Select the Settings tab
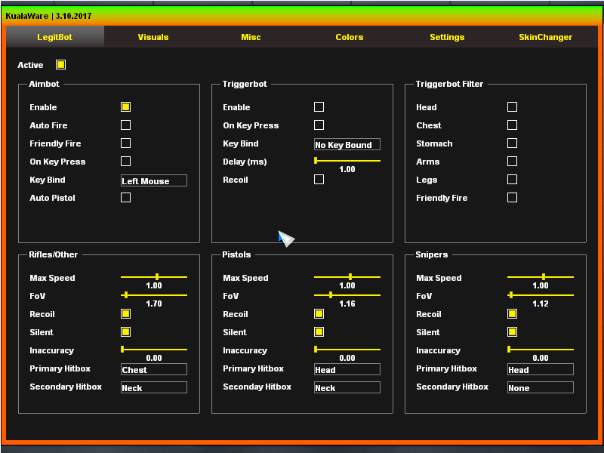The image size is (604, 453). point(447,37)
